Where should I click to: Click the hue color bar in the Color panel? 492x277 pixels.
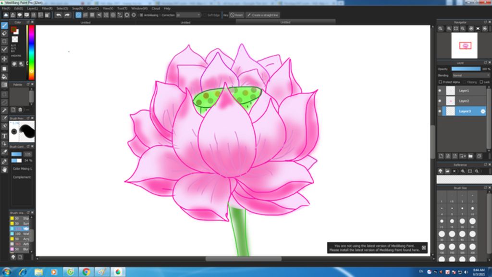[x=31, y=52]
